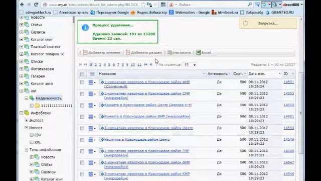Open action menu for row 14550

(92, 128)
